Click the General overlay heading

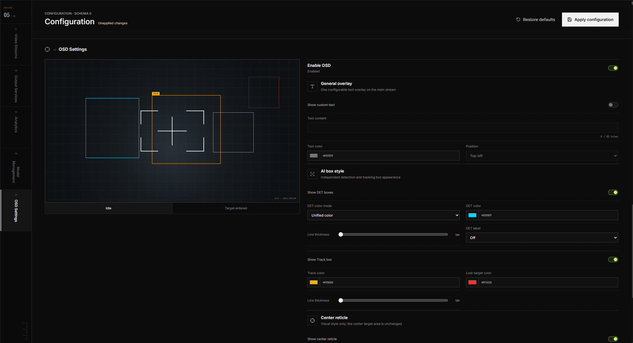pos(336,83)
